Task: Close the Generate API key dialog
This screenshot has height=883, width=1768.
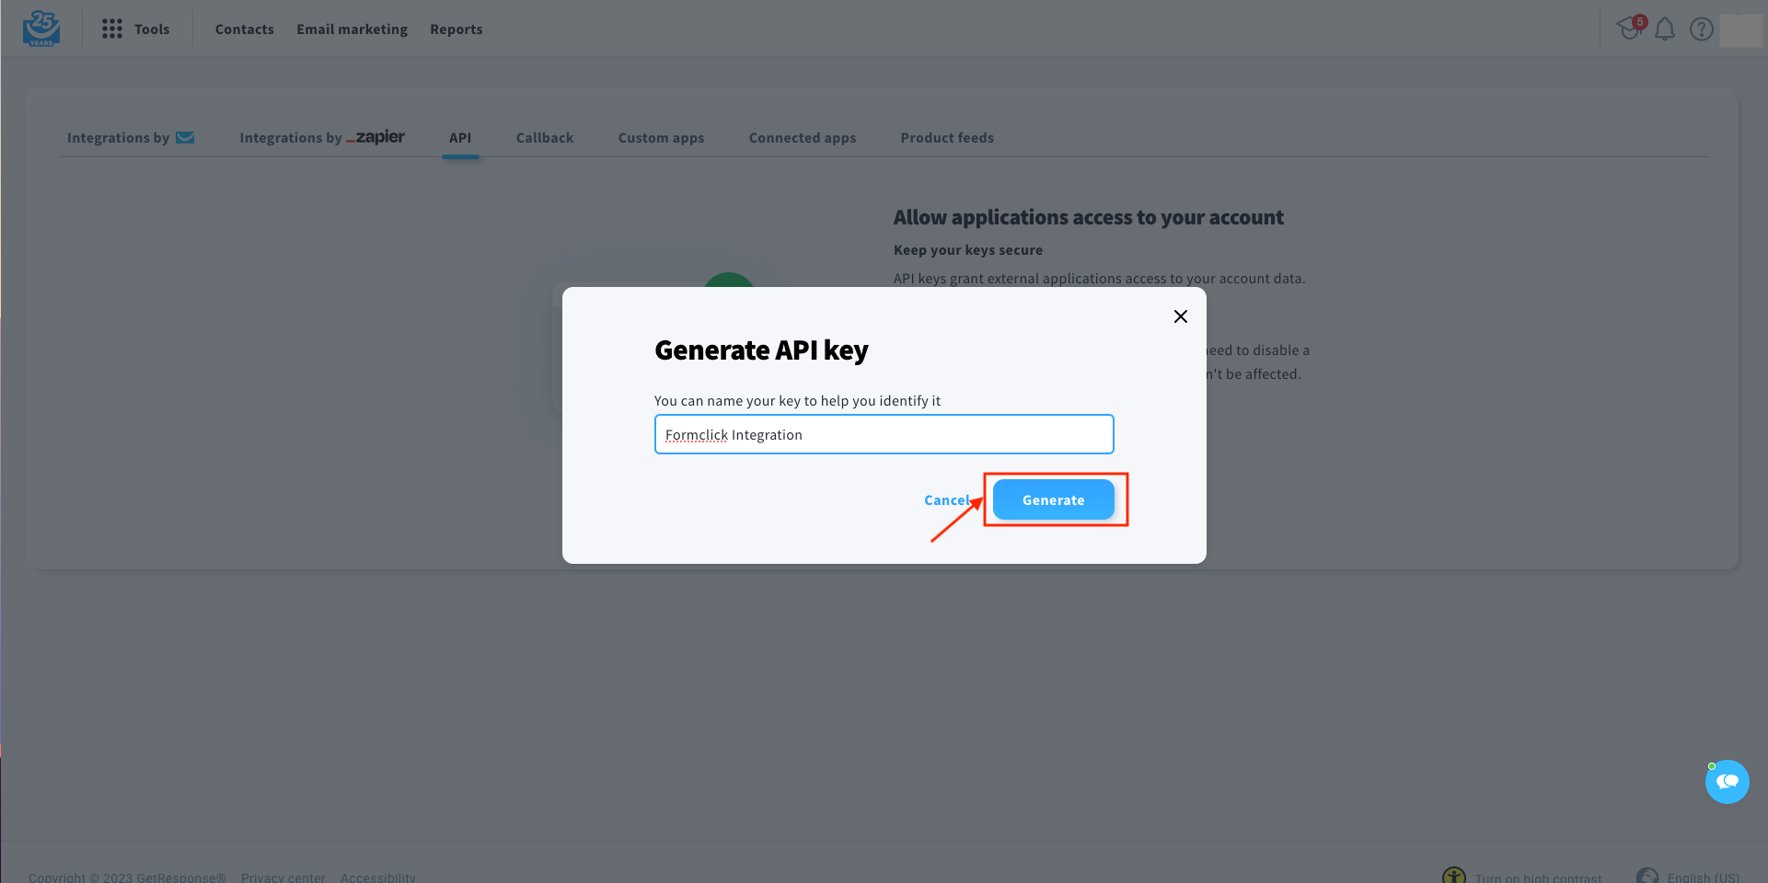Action: (x=1181, y=316)
